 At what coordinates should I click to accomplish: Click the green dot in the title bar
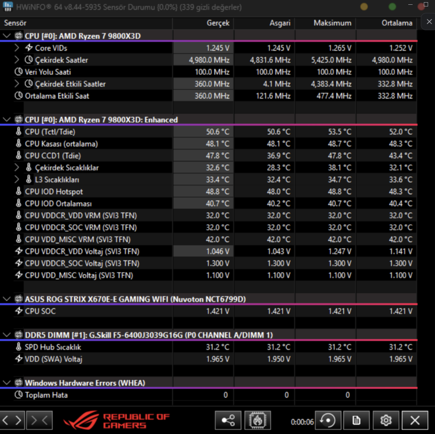(392, 6)
